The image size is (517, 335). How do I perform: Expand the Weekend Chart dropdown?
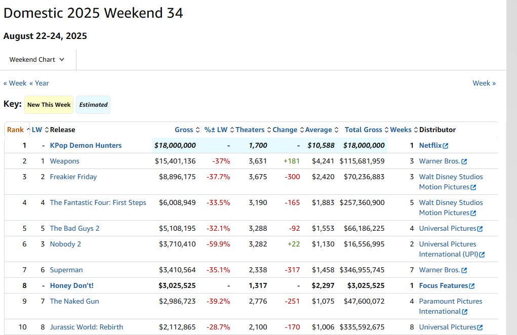pos(37,60)
